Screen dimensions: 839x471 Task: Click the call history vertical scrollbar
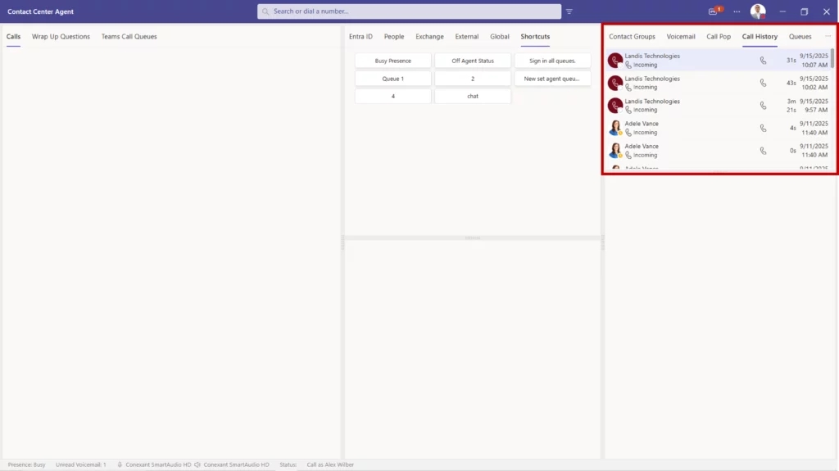(x=833, y=59)
